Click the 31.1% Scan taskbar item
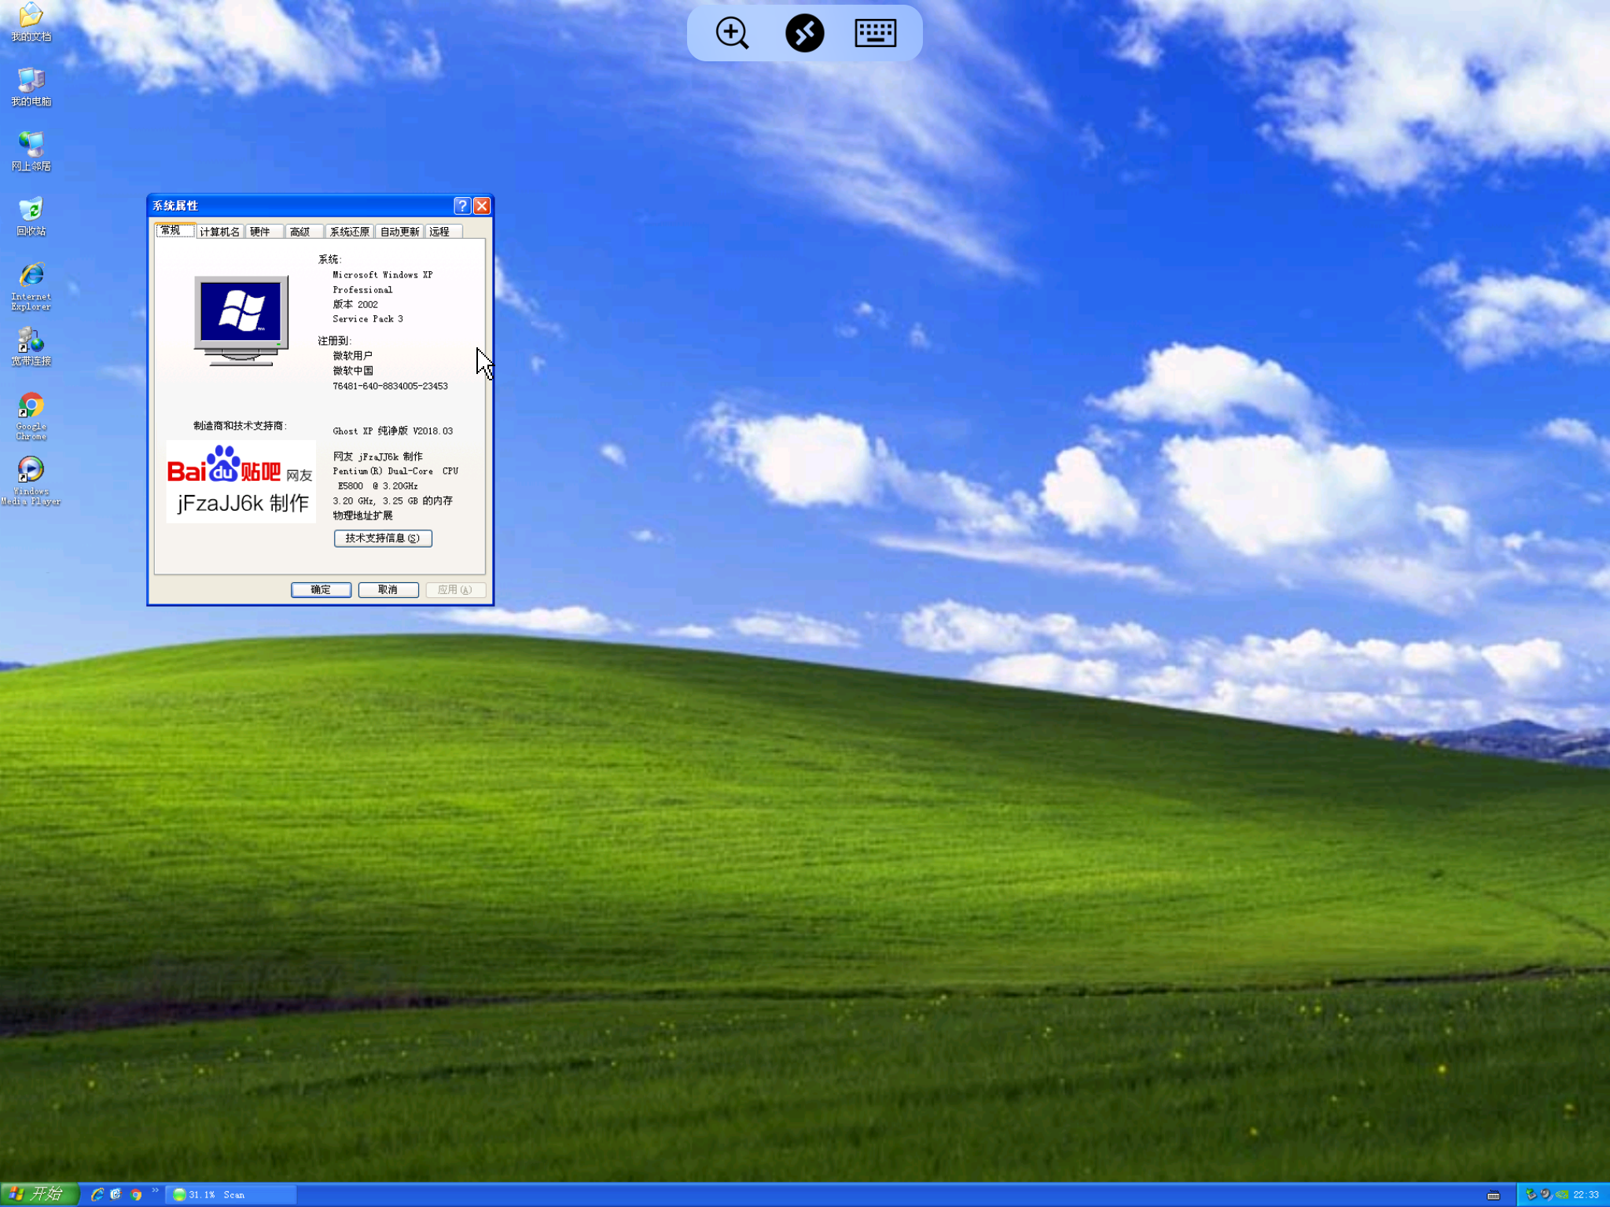1610x1207 pixels. 232,1194
